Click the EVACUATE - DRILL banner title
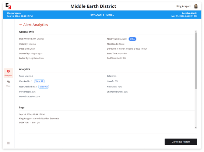The width and height of the screenshot is (204, 152). click(x=102, y=15)
